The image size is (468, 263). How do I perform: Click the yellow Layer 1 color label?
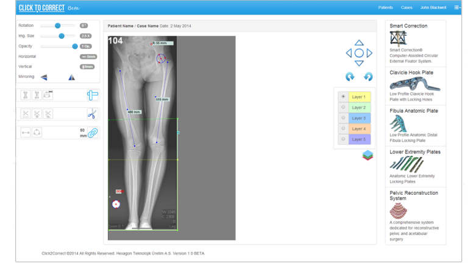point(360,97)
